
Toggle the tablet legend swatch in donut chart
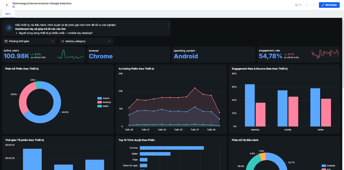pyautogui.click(x=100, y=106)
